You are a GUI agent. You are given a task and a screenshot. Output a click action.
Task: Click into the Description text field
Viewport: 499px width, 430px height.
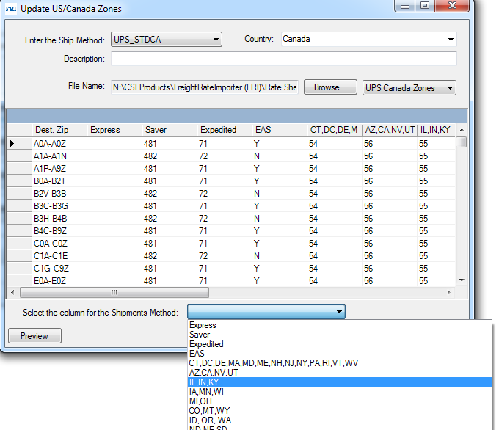point(283,59)
